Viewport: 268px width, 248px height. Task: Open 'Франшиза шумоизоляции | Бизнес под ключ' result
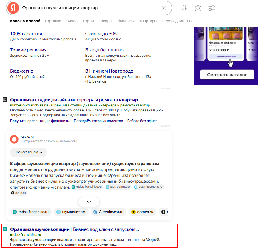(74, 229)
